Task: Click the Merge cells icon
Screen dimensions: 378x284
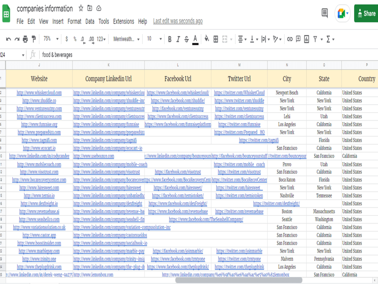Action: [225, 39]
